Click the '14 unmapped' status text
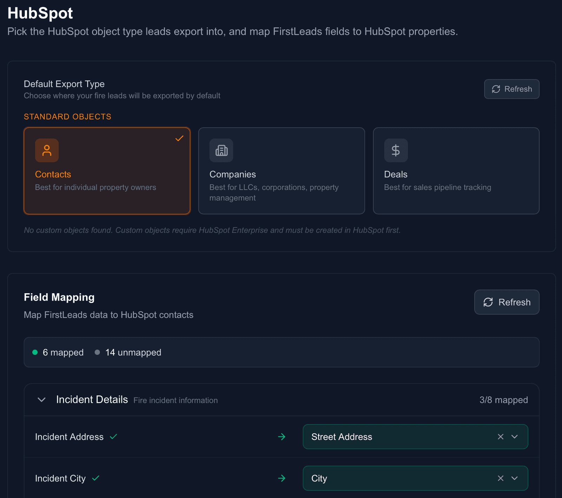The height and width of the screenshot is (498, 562). 133,352
